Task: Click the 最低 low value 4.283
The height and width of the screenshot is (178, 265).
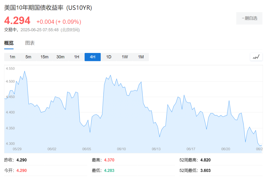Action: tap(109, 171)
